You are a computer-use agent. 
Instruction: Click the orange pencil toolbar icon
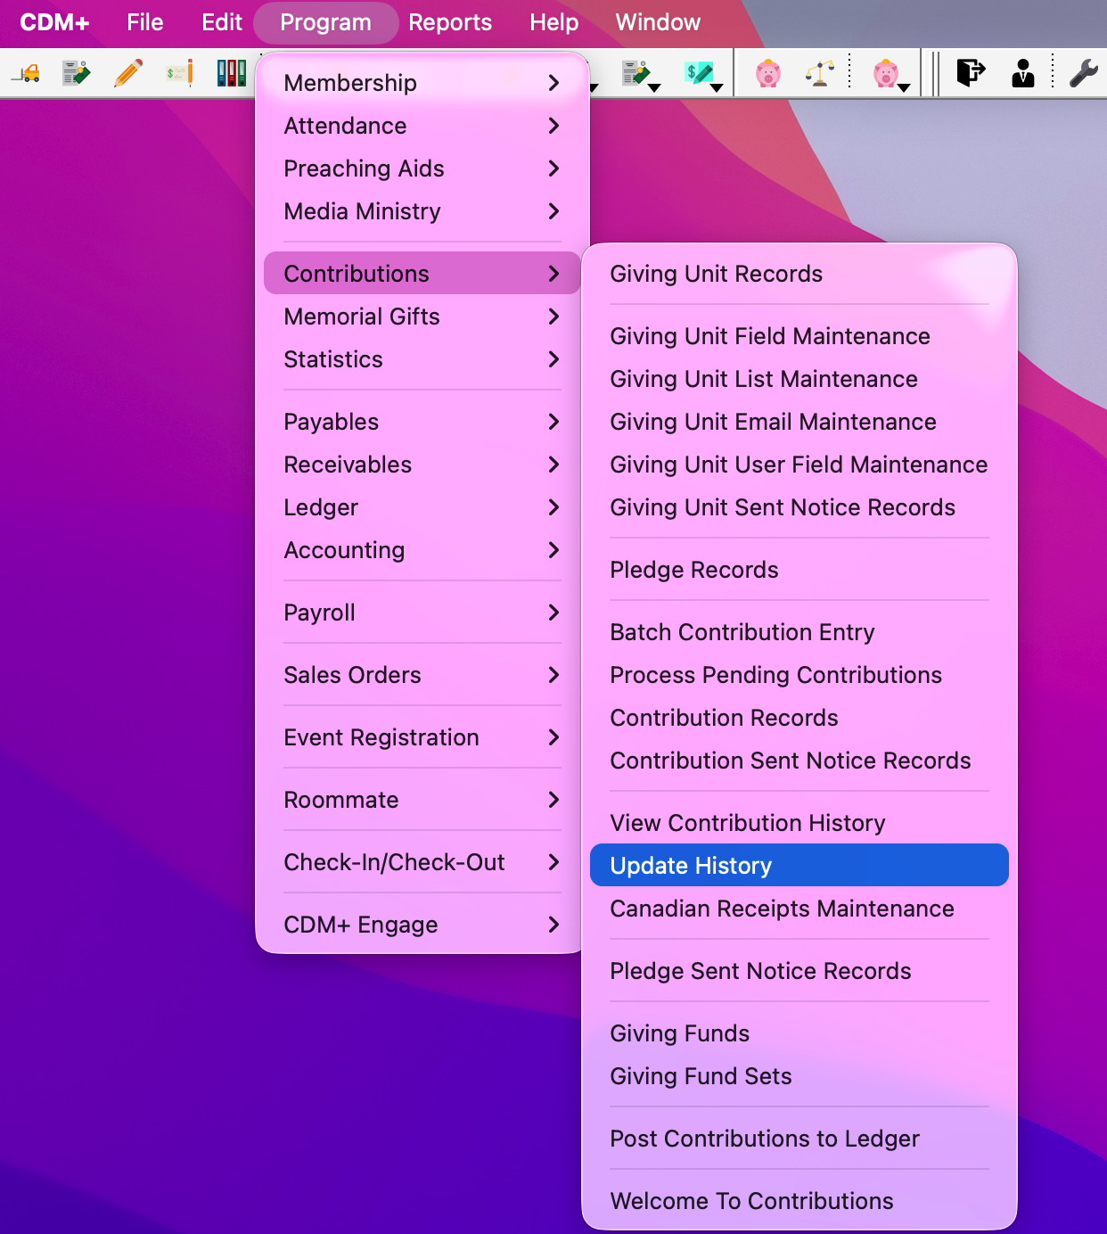pyautogui.click(x=128, y=73)
